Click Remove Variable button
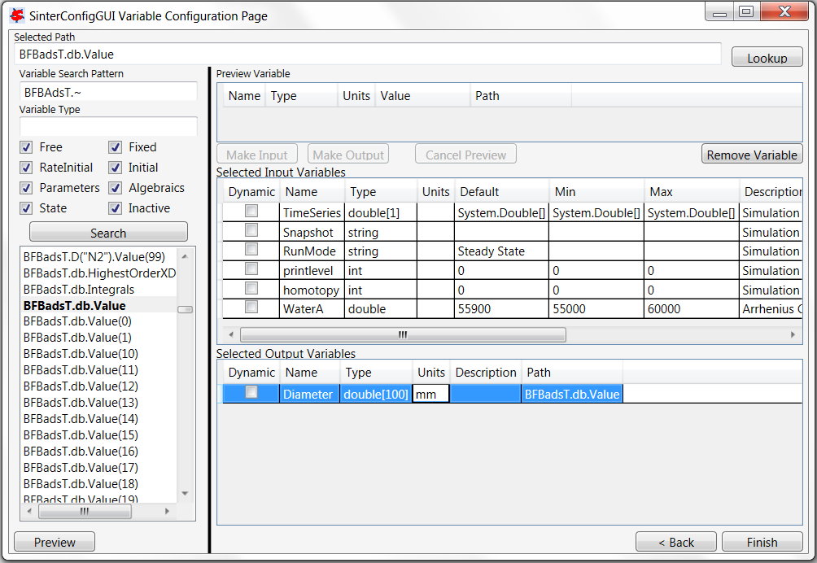Image resolution: width=817 pixels, height=563 pixels. pos(752,155)
